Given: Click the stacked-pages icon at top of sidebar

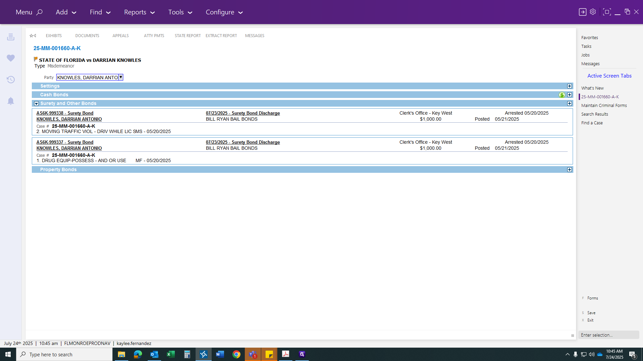Looking at the screenshot, I should pos(11,37).
